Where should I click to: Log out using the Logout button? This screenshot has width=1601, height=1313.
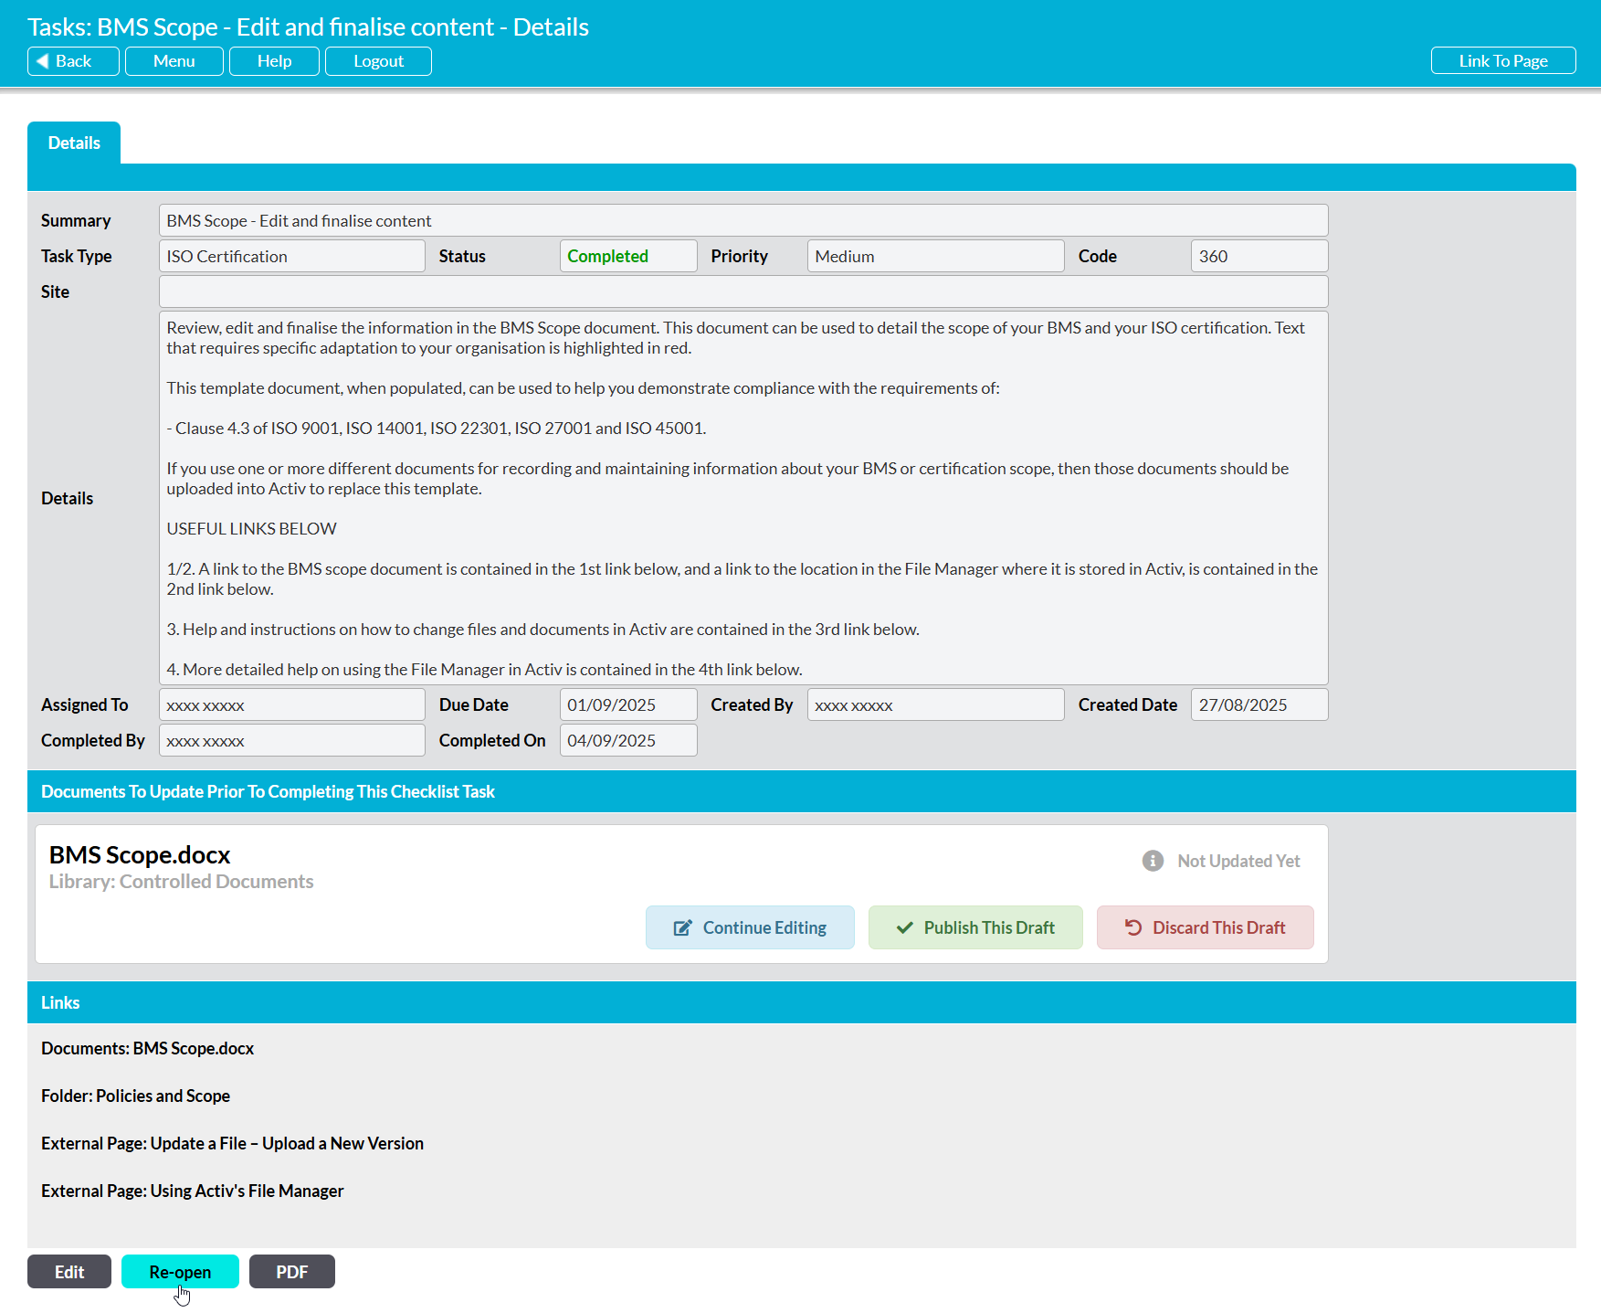378,61
